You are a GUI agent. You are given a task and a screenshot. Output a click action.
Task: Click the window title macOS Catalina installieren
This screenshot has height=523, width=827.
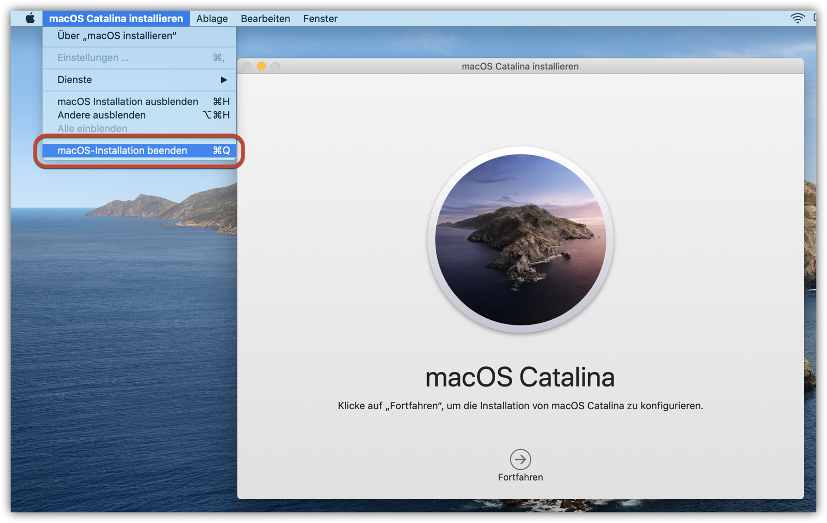coord(520,66)
